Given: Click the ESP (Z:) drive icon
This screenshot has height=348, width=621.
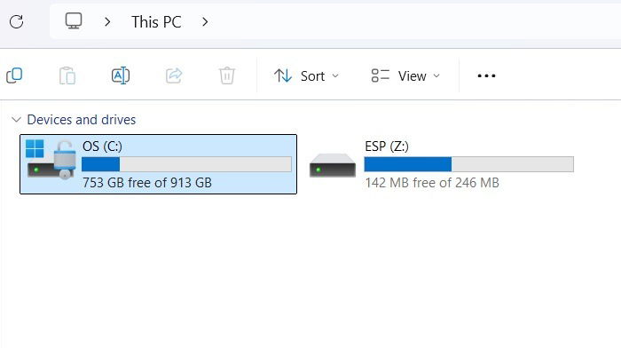Looking at the screenshot, I should 333,165.
